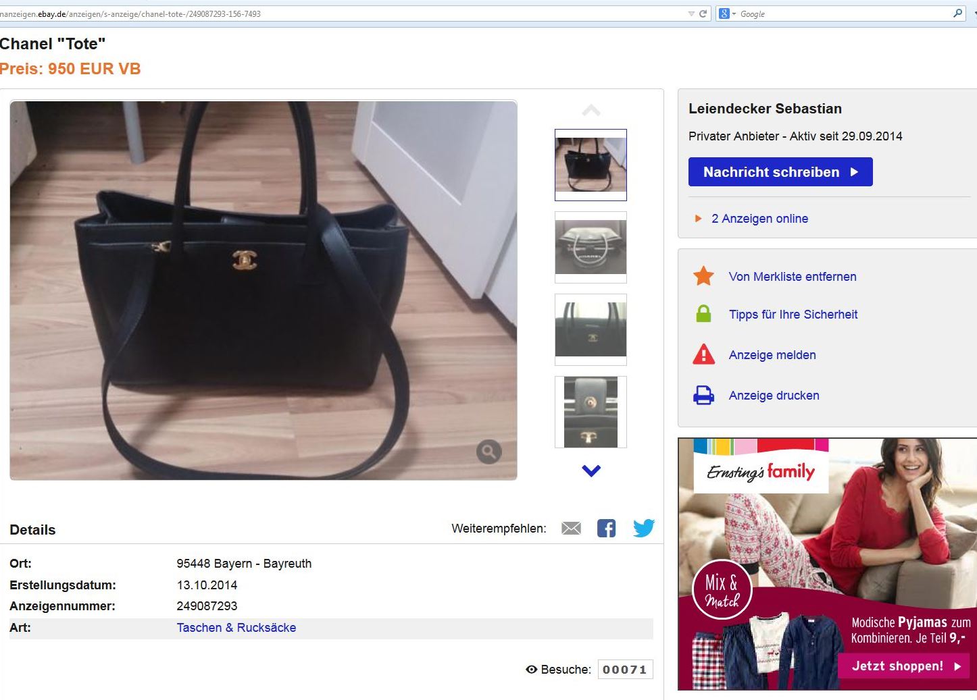This screenshot has height=700, width=977.
Task: Open the address bar history dropdown arrow
Action: [691, 14]
